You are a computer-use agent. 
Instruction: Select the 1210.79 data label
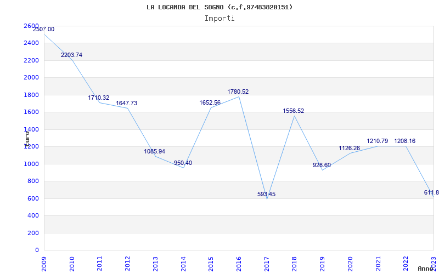[378, 141]
